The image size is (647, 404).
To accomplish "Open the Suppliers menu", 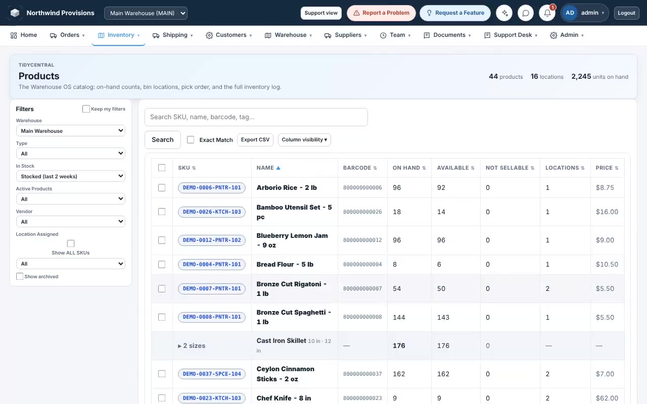I will [x=346, y=35].
